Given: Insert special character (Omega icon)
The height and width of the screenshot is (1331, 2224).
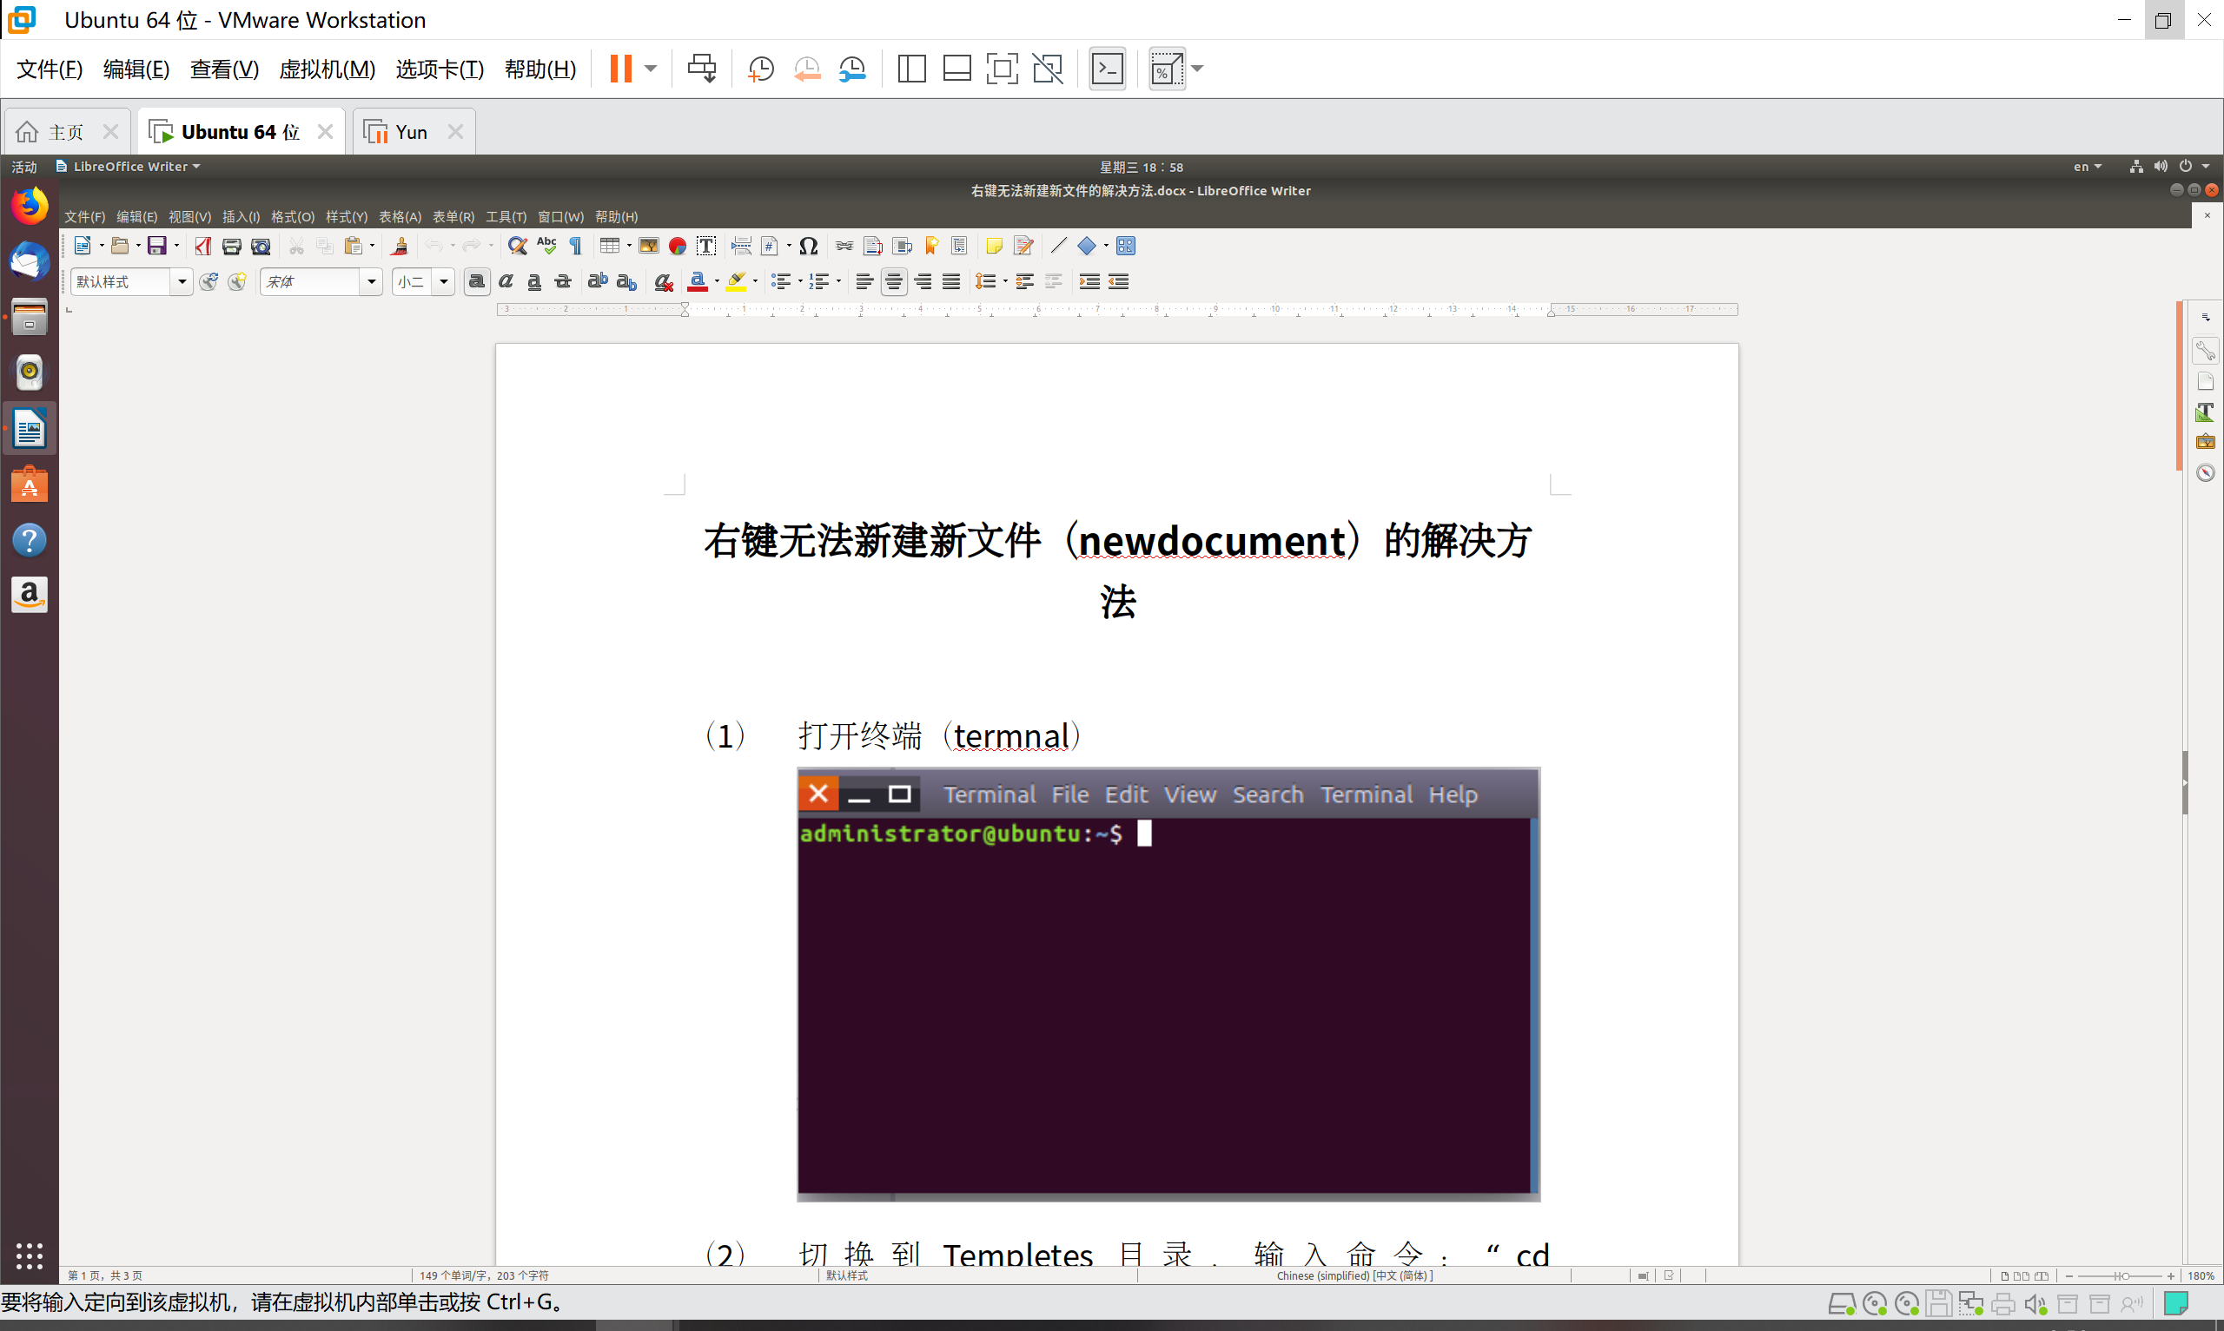Looking at the screenshot, I should point(808,246).
